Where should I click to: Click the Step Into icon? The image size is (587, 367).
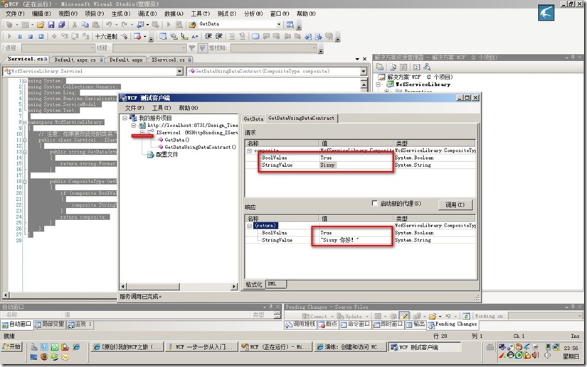(x=64, y=37)
